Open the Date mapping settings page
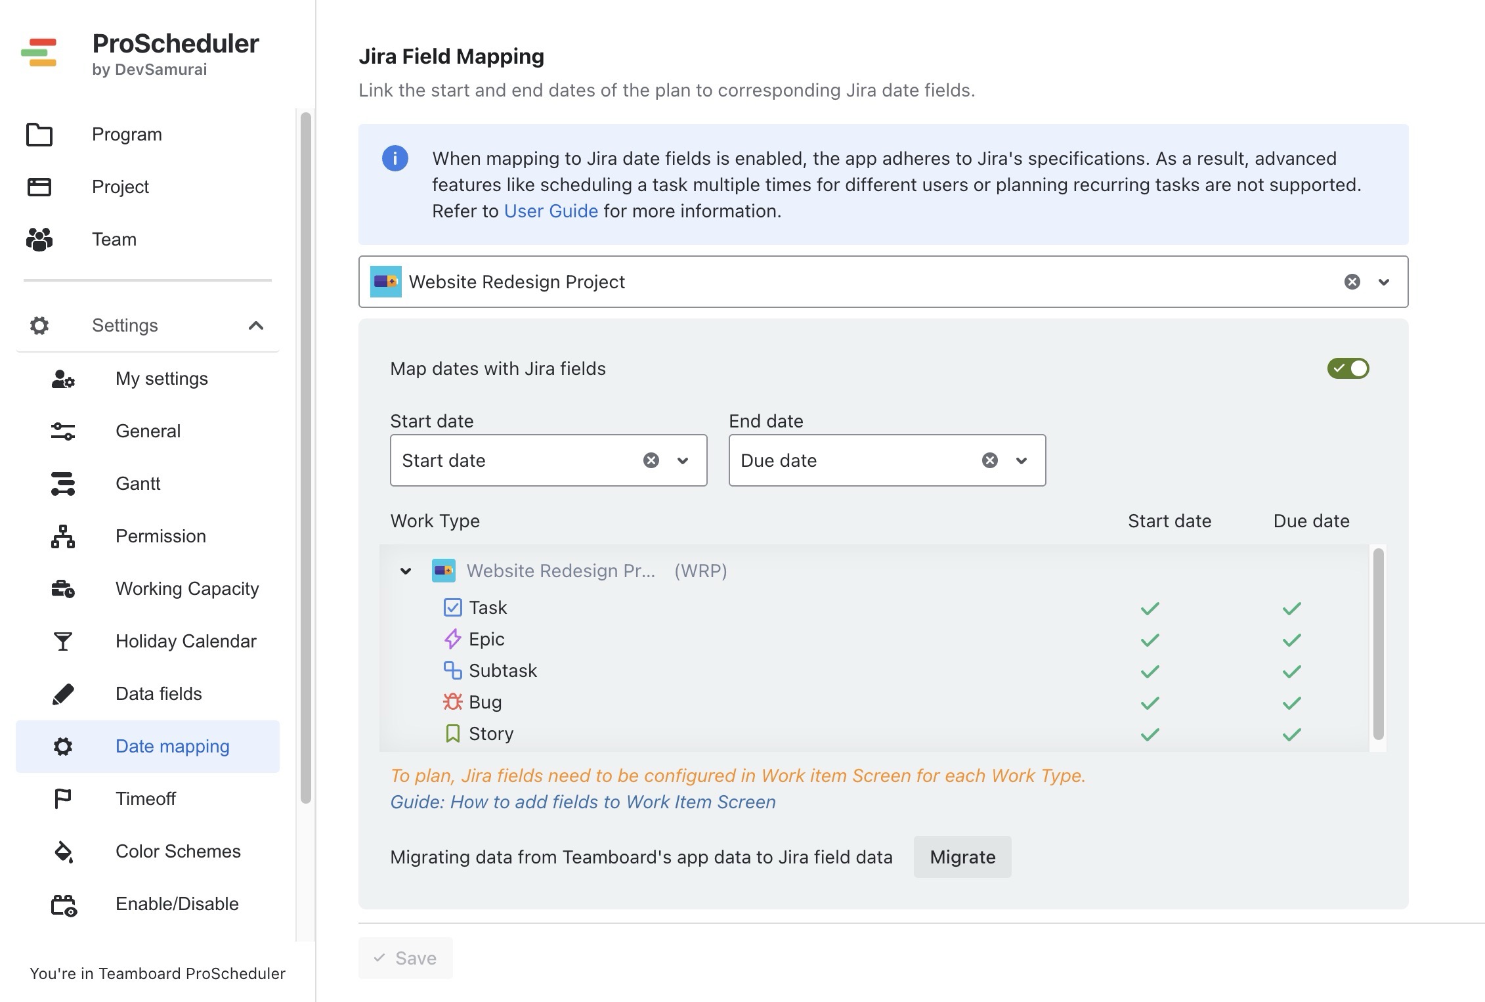 tap(172, 746)
